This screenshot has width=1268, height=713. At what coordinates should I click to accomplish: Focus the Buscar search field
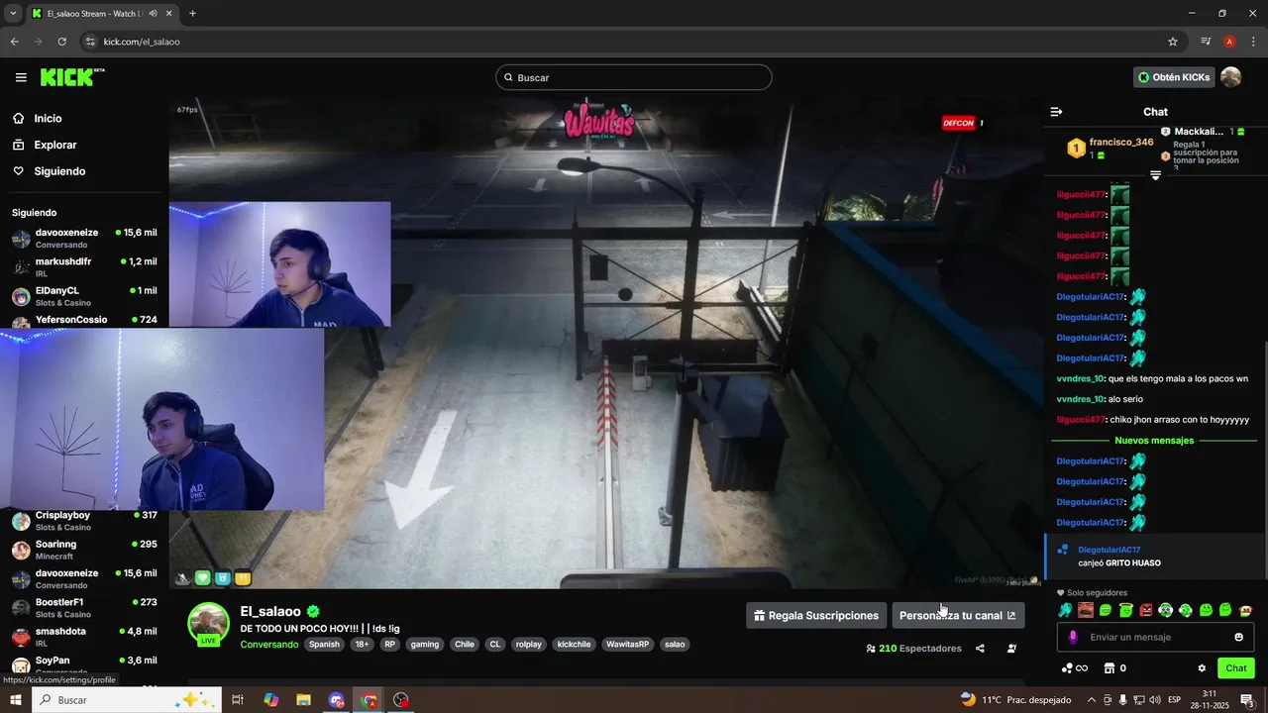(634, 77)
